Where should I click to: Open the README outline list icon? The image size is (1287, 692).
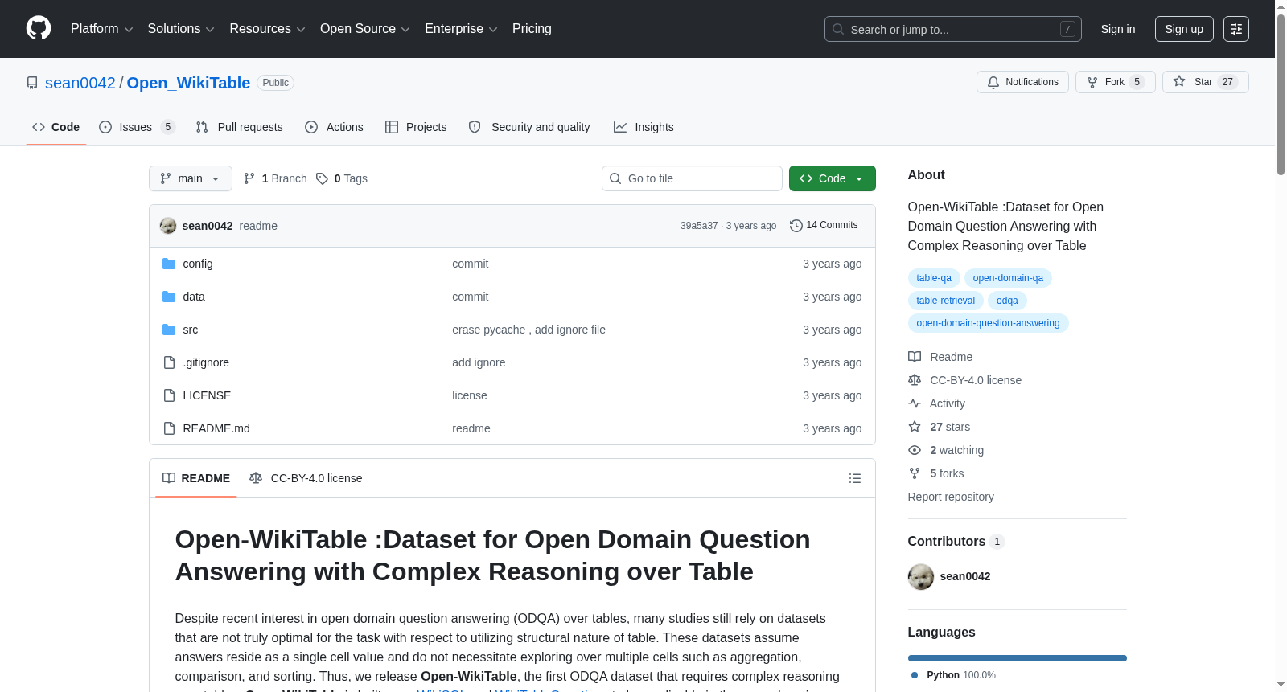[x=855, y=478]
